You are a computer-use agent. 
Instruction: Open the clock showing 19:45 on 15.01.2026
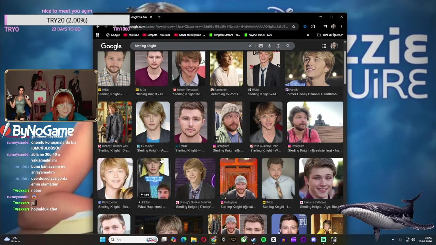pos(425,240)
